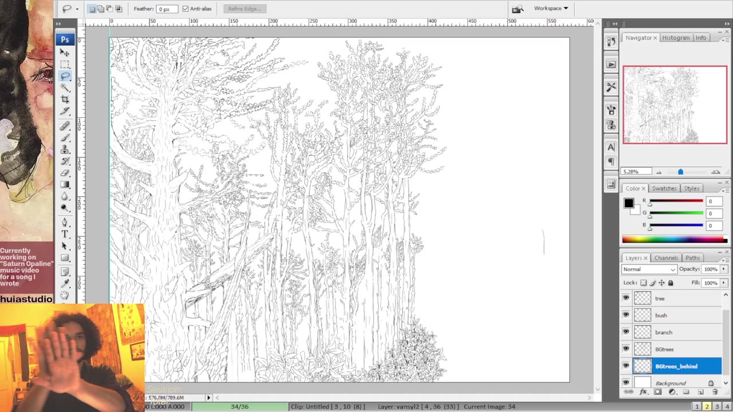This screenshot has height=412, width=733.
Task: Select the Path Selection tool
Action: coord(65,246)
